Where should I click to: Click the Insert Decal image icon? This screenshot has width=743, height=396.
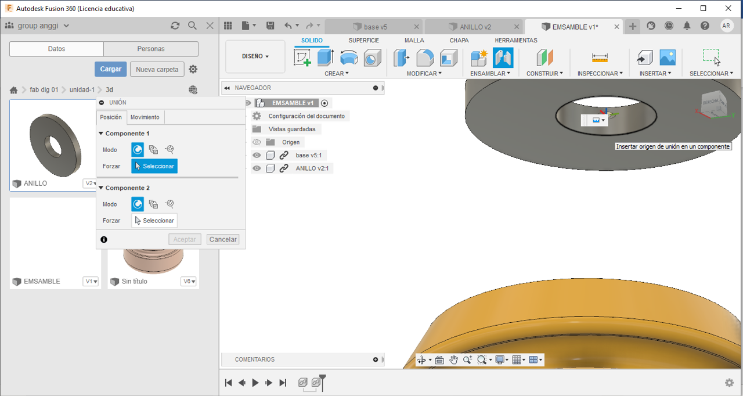tap(668, 57)
